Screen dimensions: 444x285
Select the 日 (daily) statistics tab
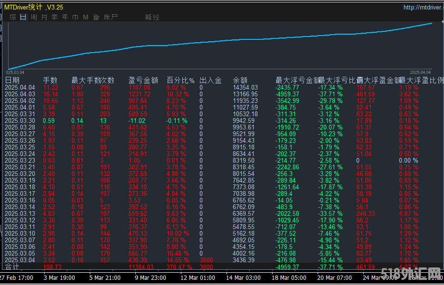(x=23, y=17)
